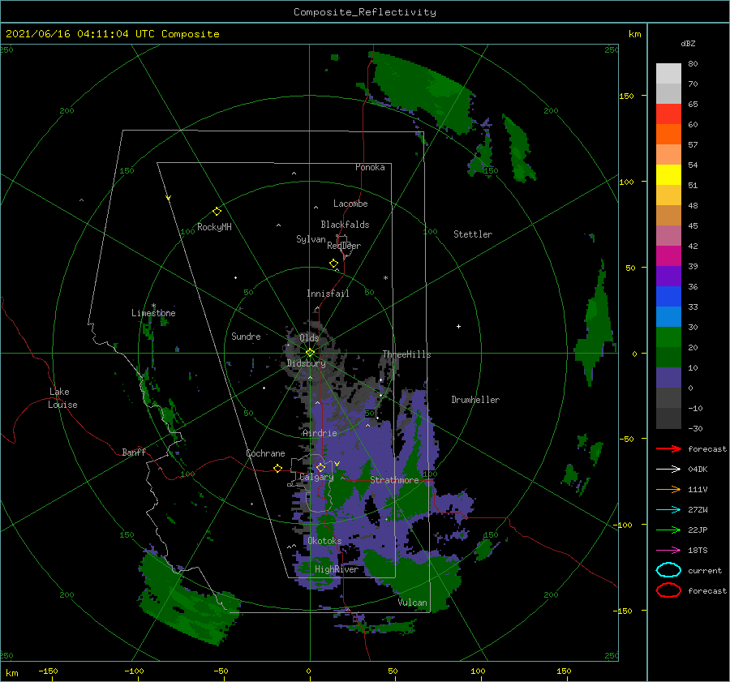Click the Innisfail city label

[x=328, y=294]
